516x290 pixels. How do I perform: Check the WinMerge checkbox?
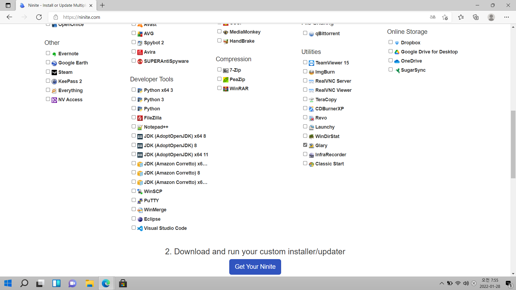134,209
